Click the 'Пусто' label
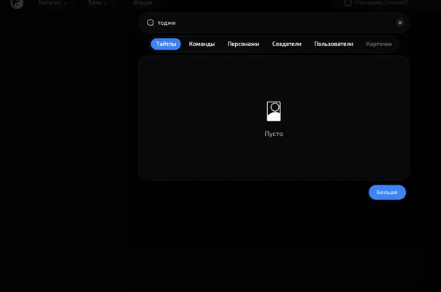Image resolution: width=441 pixels, height=292 pixels. (x=274, y=134)
